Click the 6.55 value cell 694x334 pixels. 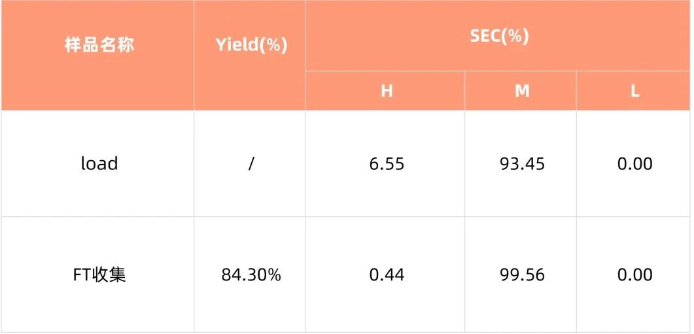pos(387,163)
